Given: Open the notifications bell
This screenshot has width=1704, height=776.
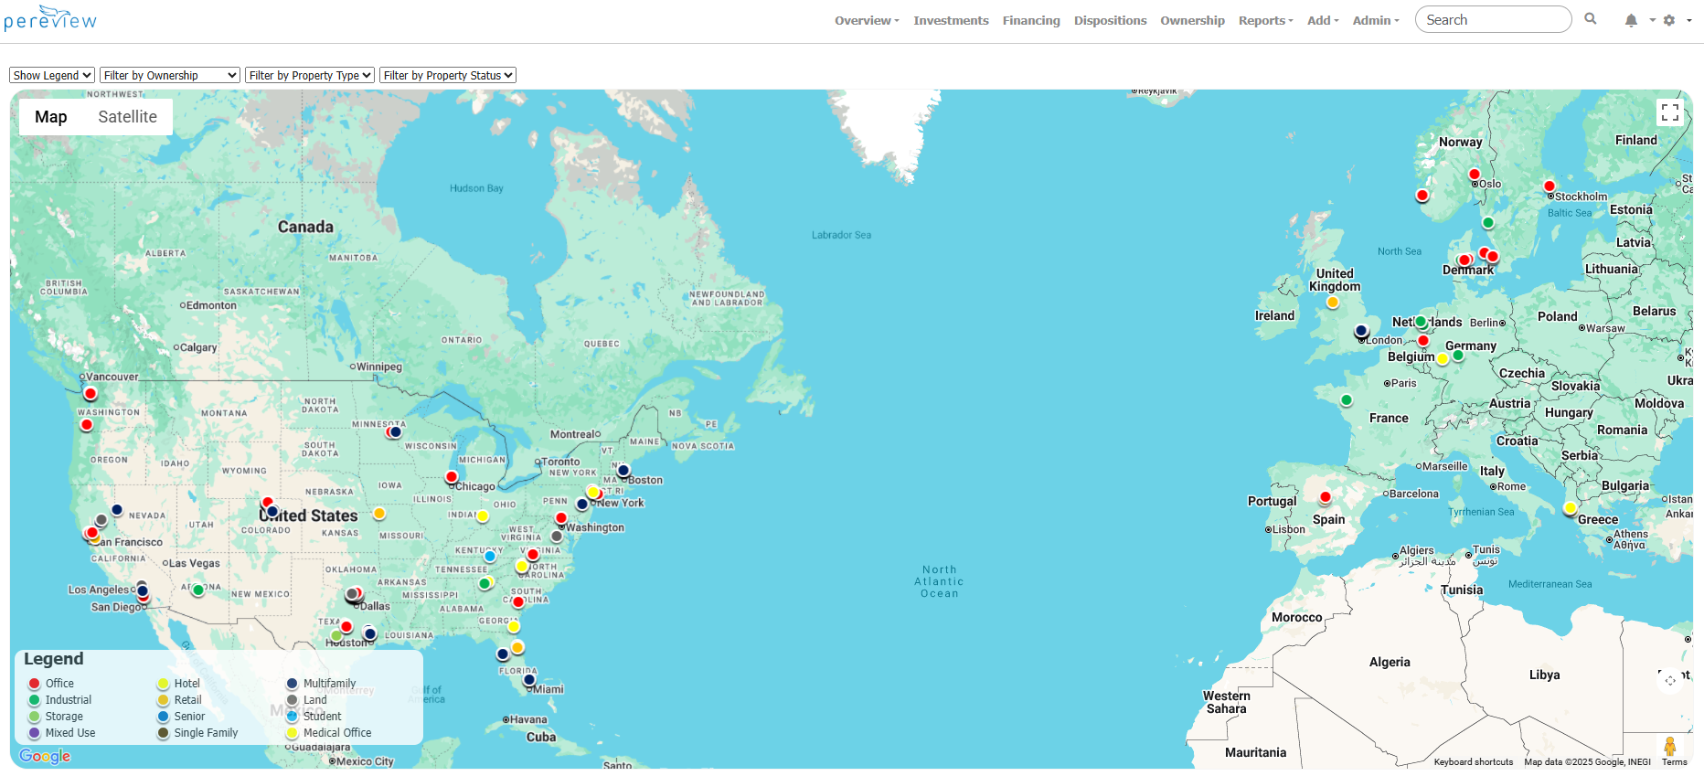Looking at the screenshot, I should pos(1631,20).
